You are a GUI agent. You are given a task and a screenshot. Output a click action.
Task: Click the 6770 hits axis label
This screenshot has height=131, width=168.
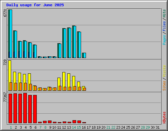click(x=5, y=13)
